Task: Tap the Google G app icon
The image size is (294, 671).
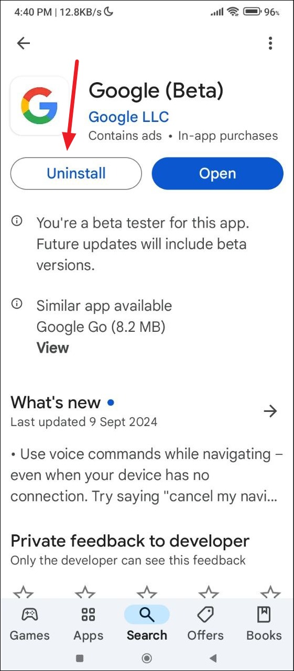Action: (x=39, y=106)
